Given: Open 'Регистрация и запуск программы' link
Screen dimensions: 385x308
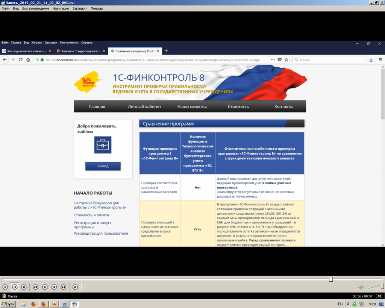Looking at the screenshot, I should click(92, 225).
